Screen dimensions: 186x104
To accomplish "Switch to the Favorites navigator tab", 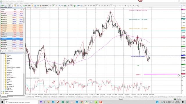I will (11, 96).
